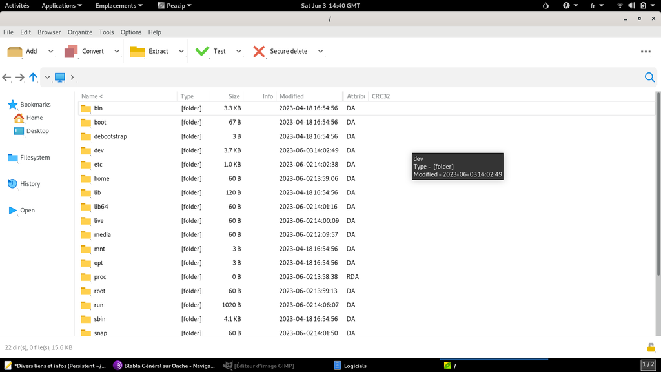Expand the Extract dropdown arrow

click(x=181, y=51)
